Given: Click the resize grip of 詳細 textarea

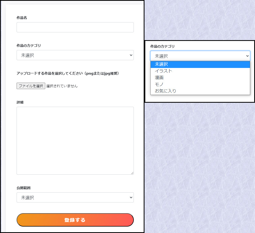Looking at the screenshot, I should [132, 173].
